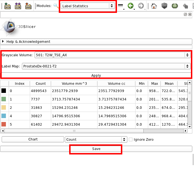Select index cell 5
The width and height of the screenshot is (194, 169).
(x=19, y=124)
